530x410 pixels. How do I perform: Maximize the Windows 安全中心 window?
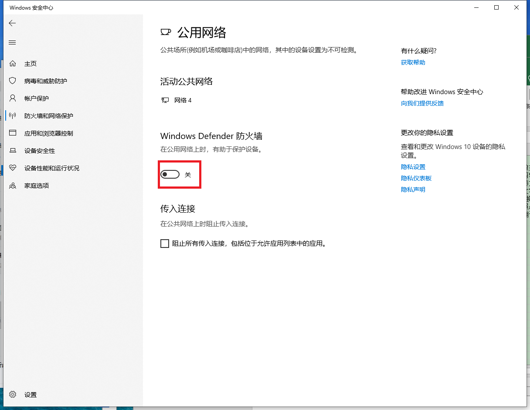click(496, 7)
